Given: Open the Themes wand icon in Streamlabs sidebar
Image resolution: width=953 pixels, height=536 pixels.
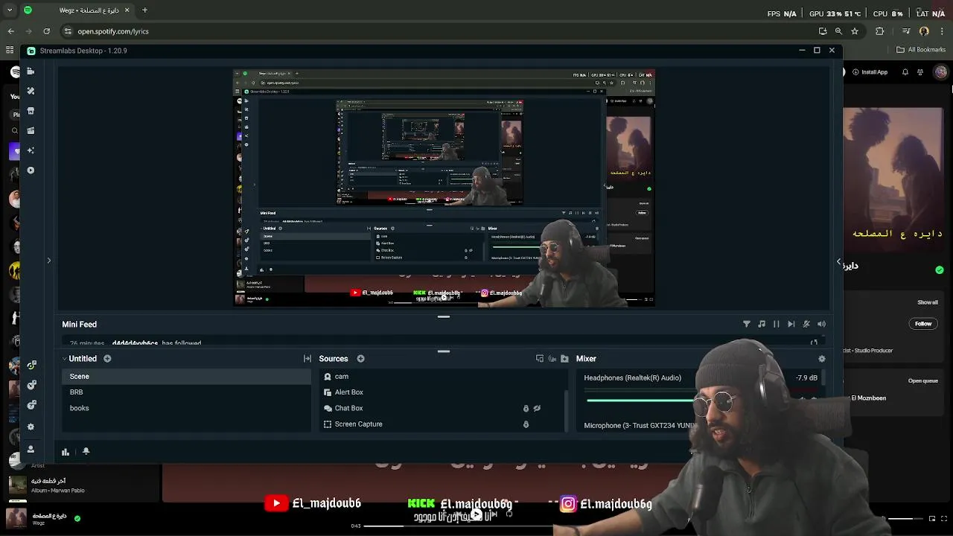Looking at the screenshot, I should click(x=31, y=91).
